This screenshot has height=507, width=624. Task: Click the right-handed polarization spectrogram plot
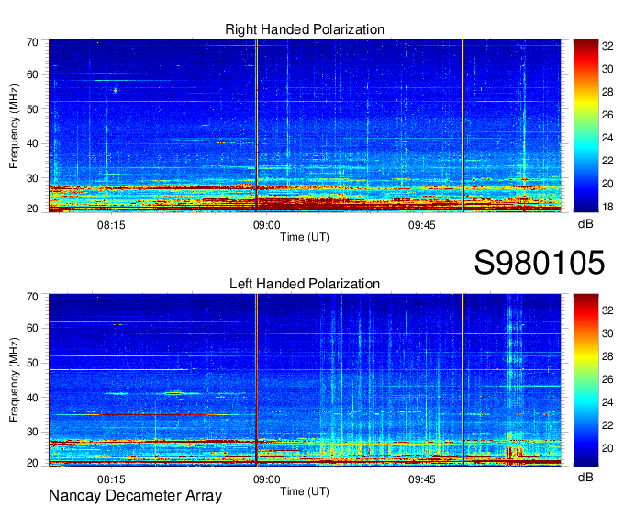click(x=305, y=126)
